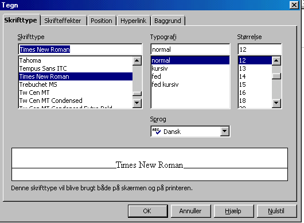Click the font list scrollbar thumb
This screenshot has height=223, width=304.
click(137, 94)
